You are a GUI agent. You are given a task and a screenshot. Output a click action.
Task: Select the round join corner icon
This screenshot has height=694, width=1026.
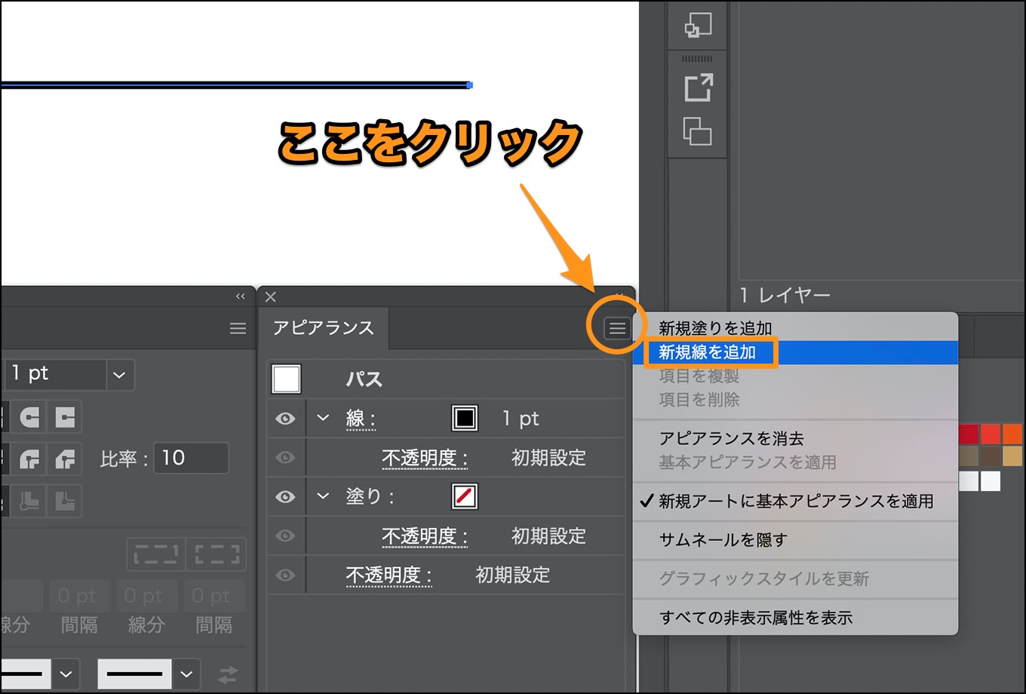(x=30, y=459)
